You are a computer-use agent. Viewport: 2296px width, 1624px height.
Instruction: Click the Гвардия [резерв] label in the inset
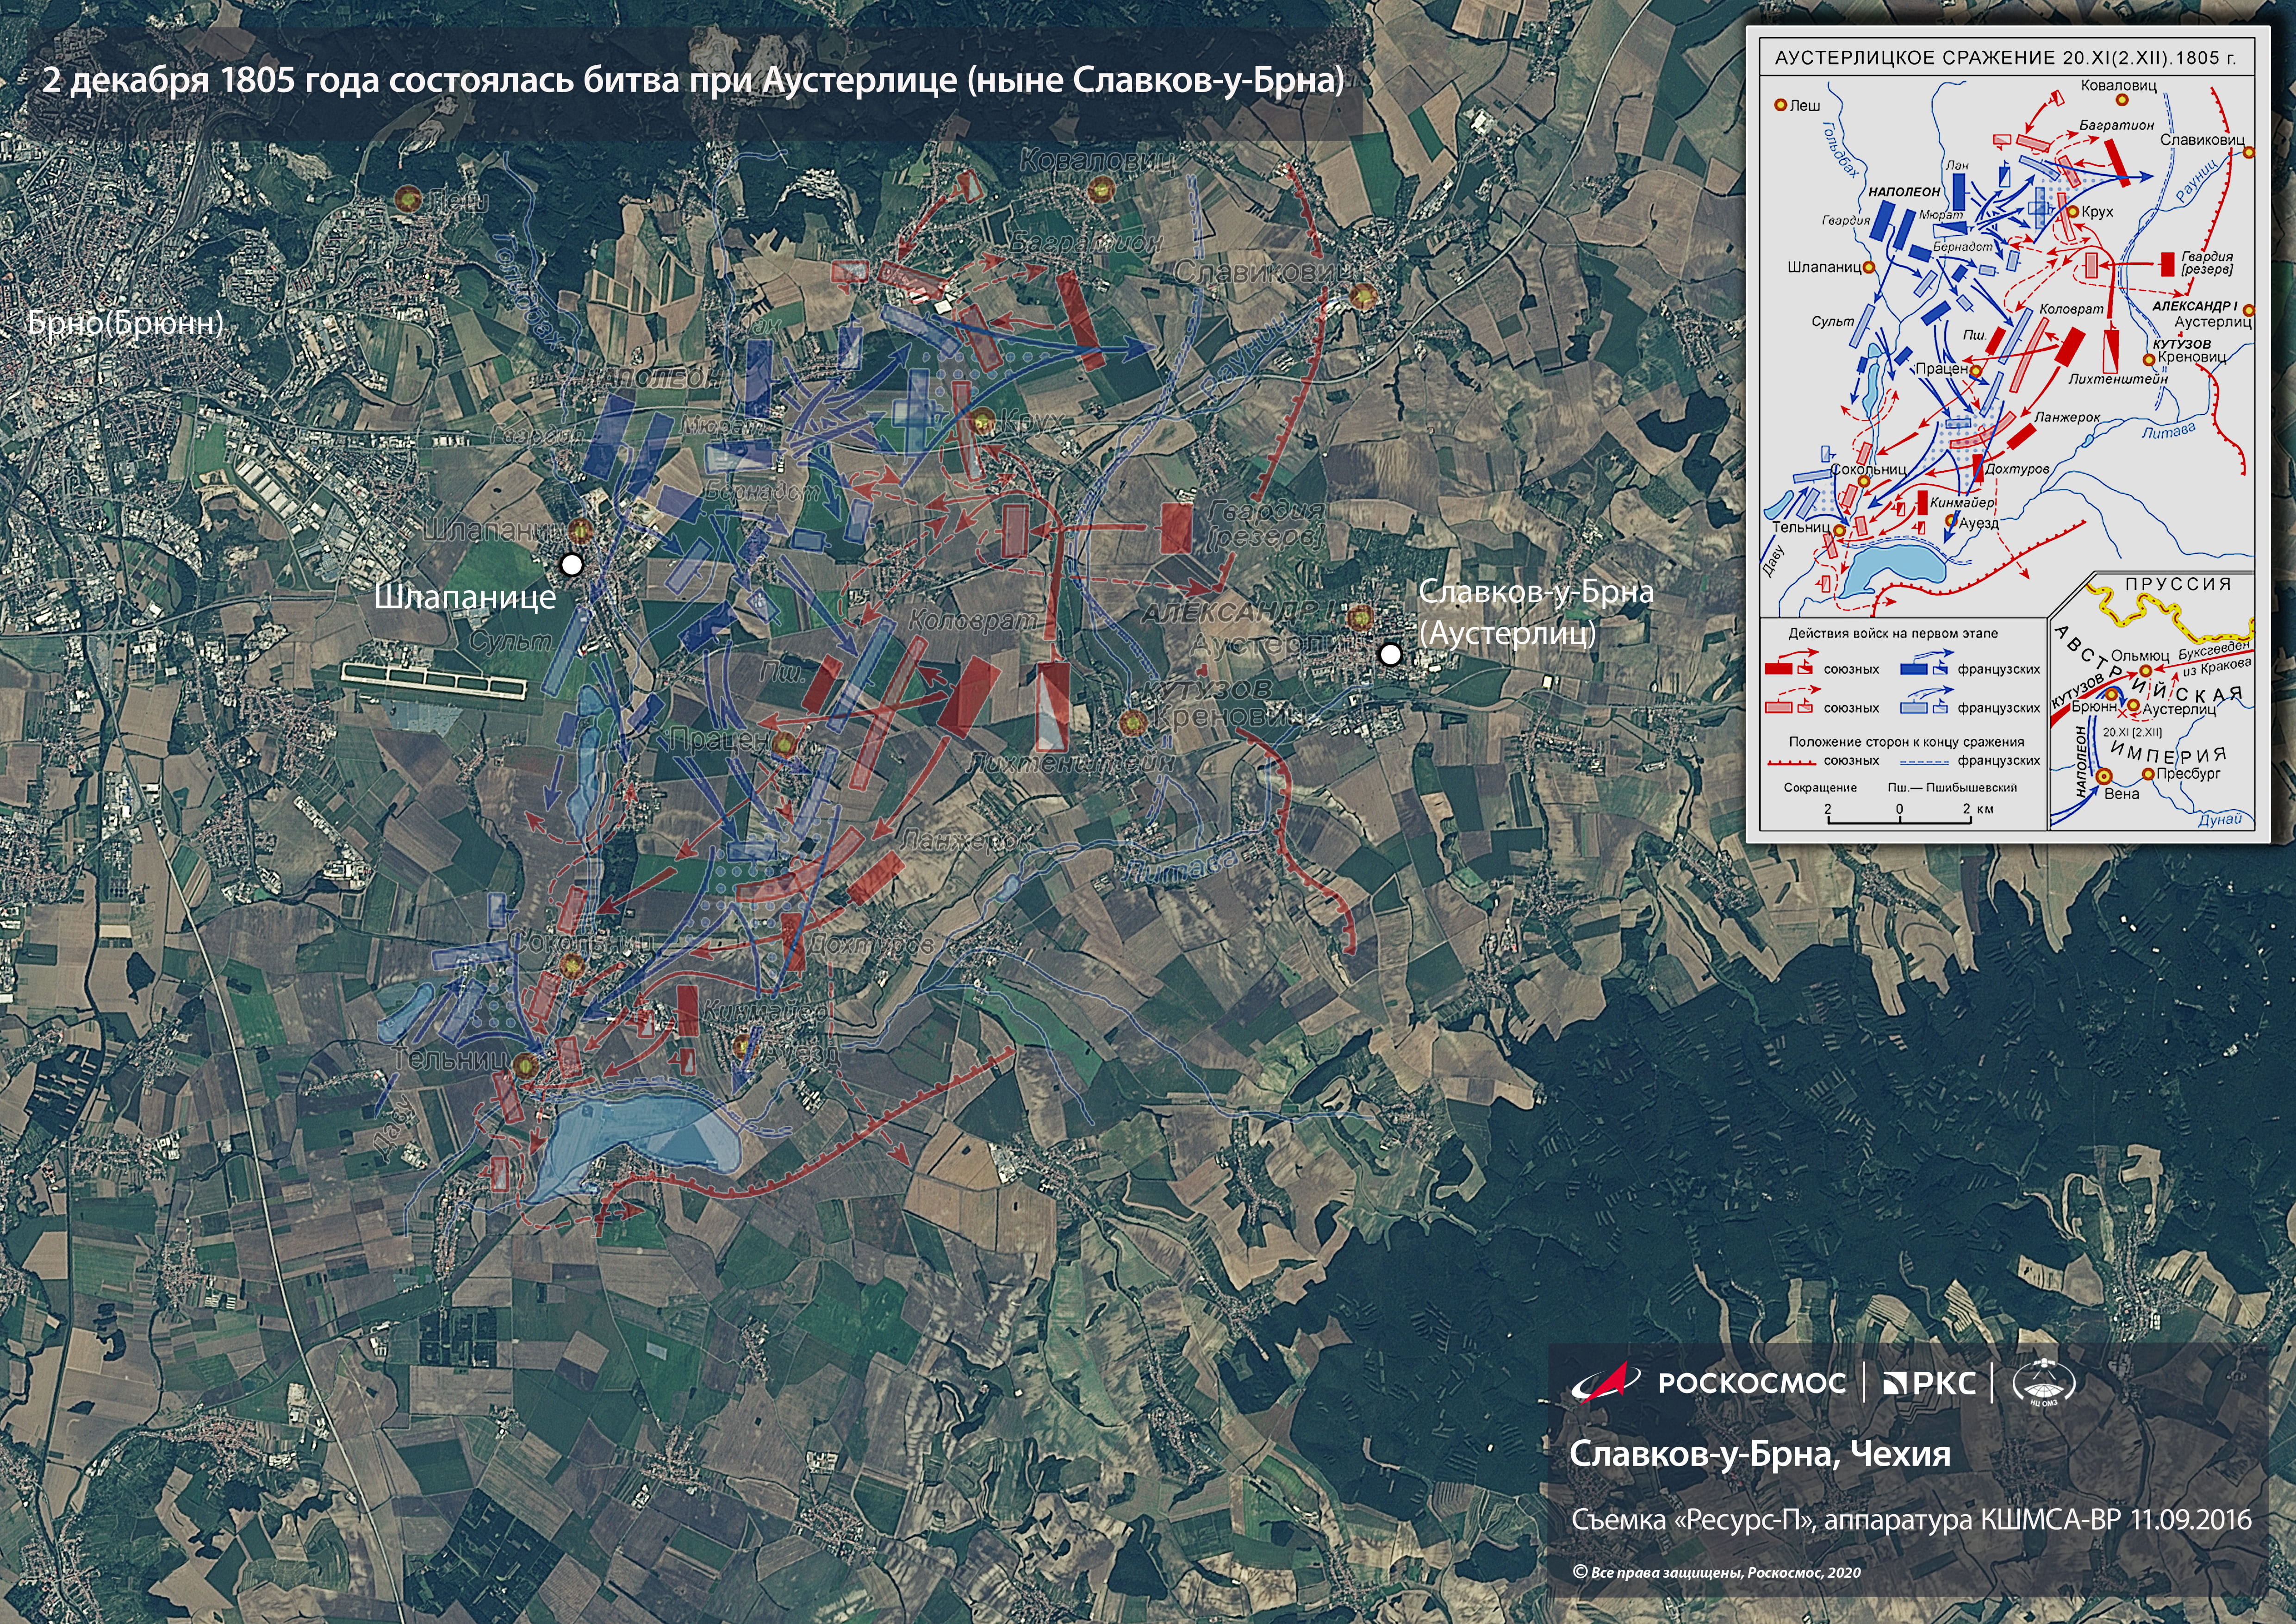tap(2207, 263)
